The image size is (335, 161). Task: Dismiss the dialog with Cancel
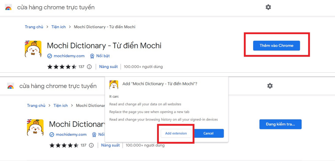click(x=208, y=133)
